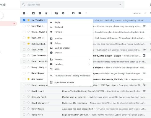Click the Mark as unread toolbar icon
The height and width of the screenshot is (118, 151).
[56, 13]
